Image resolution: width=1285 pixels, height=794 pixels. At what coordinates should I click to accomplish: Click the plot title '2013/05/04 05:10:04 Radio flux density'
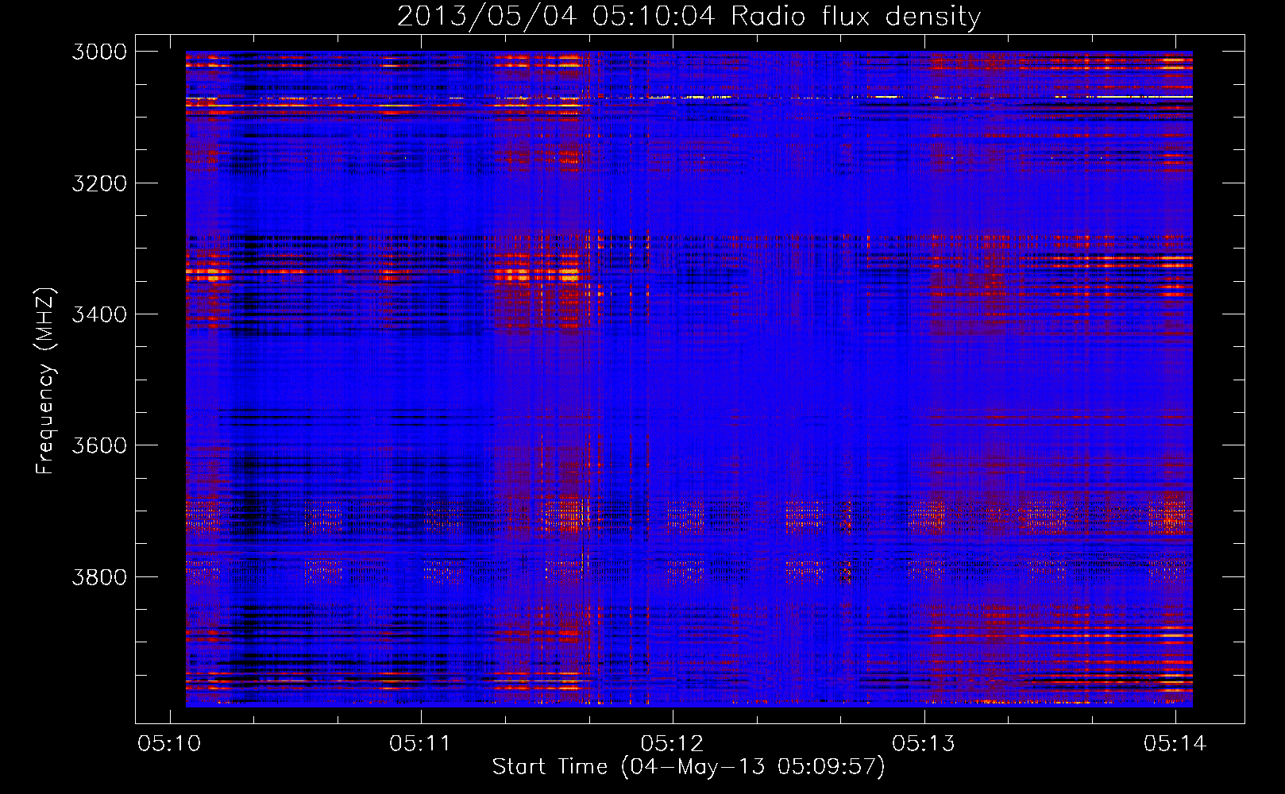click(x=689, y=16)
